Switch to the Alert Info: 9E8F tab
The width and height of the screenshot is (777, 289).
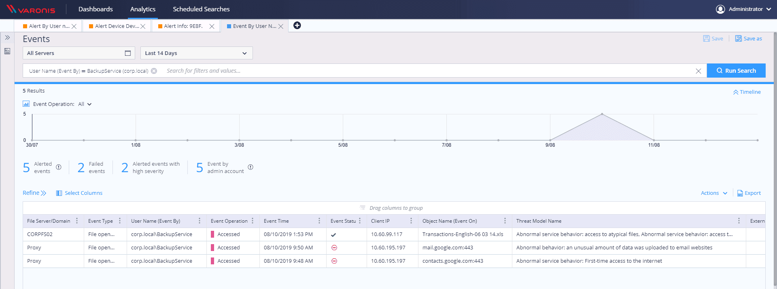tap(183, 26)
